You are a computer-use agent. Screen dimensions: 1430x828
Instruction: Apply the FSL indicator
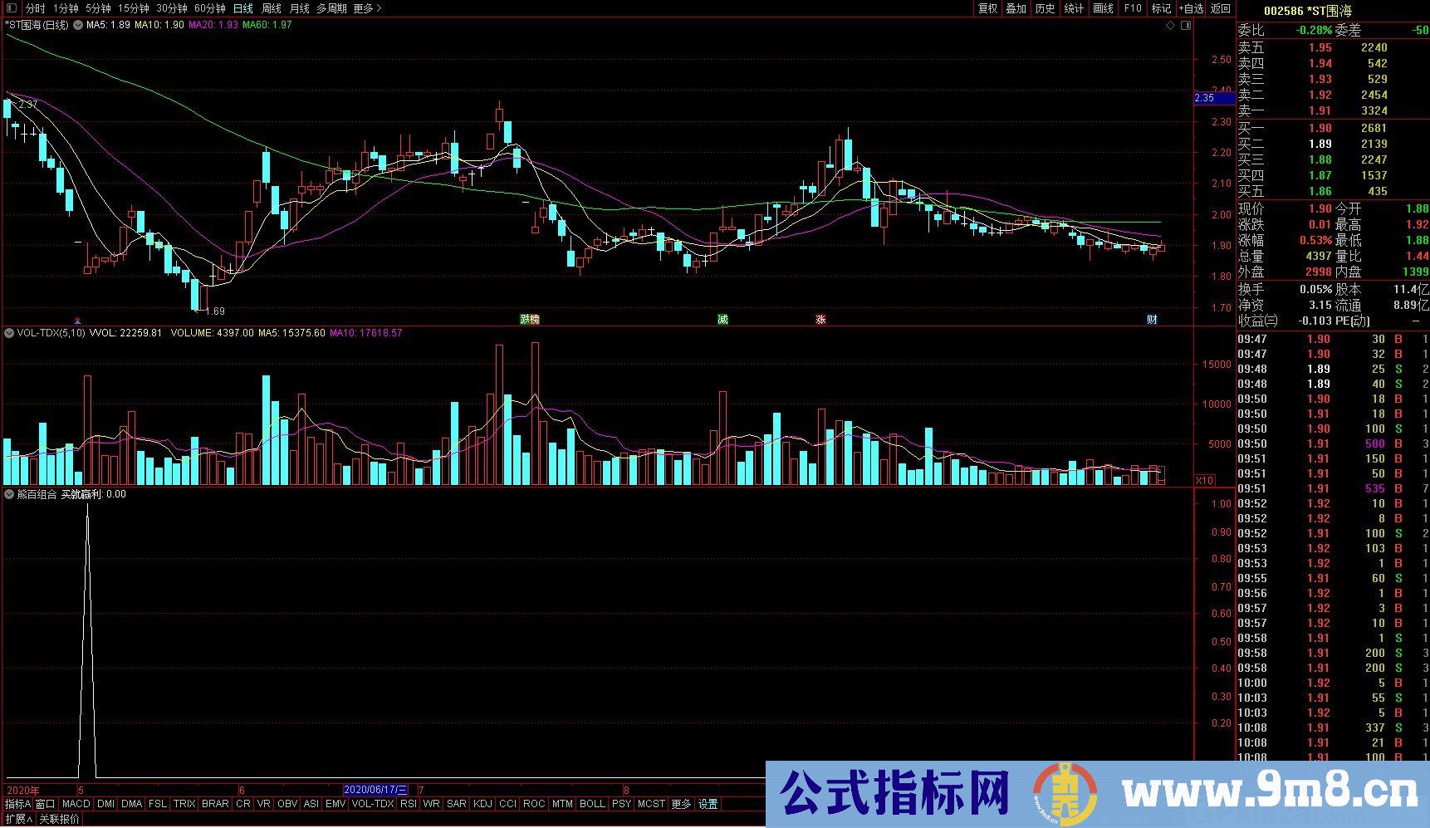[x=158, y=804]
